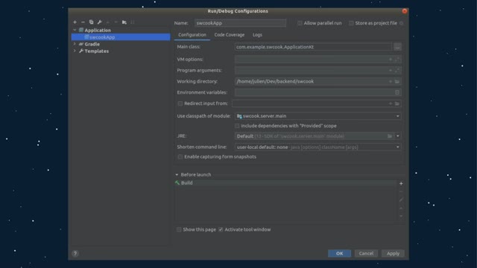Add a new run configuration with plus icon
The width and height of the screenshot is (477, 268).
click(75, 22)
